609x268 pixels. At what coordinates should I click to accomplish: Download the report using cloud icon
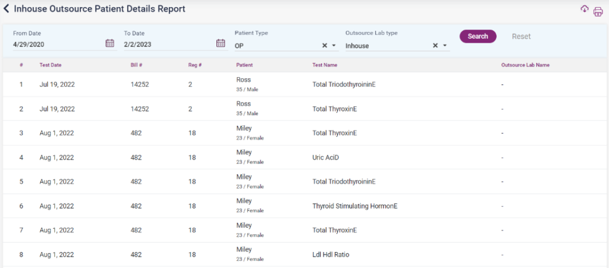pos(584,9)
